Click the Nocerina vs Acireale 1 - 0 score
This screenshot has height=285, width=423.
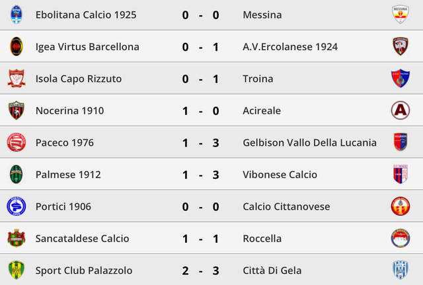201,110
